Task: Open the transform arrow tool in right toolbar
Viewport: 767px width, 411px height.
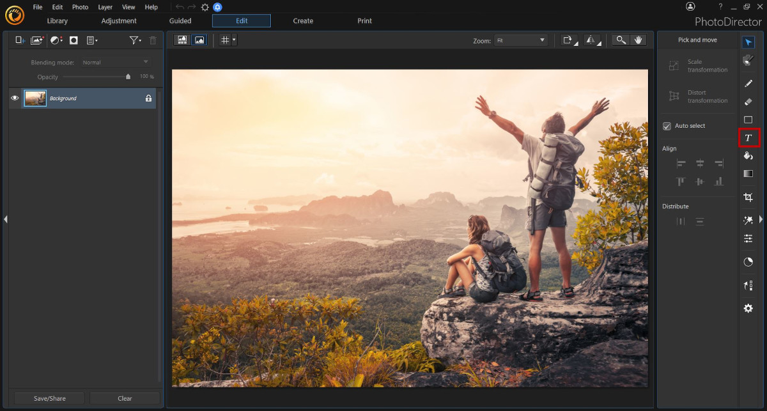Action: coord(748,286)
